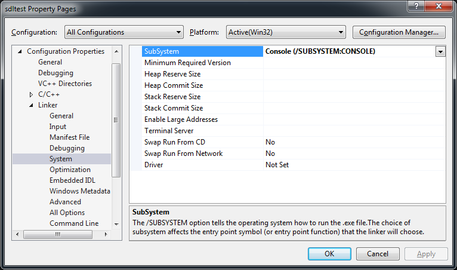
Task: Collapse the Configuration Properties tree node
Action: [20, 51]
